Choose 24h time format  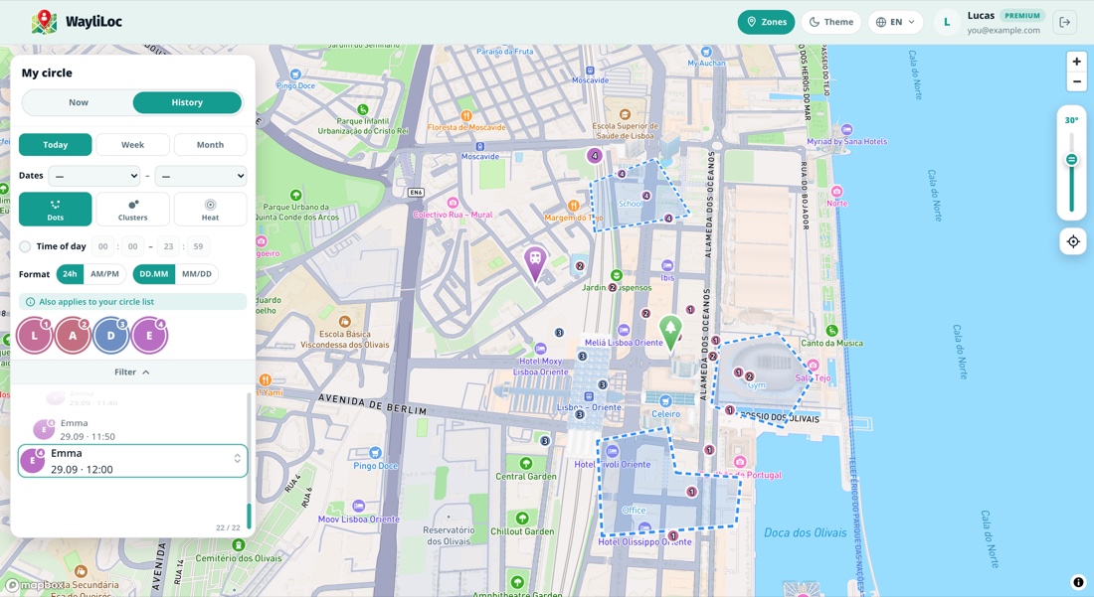click(70, 274)
